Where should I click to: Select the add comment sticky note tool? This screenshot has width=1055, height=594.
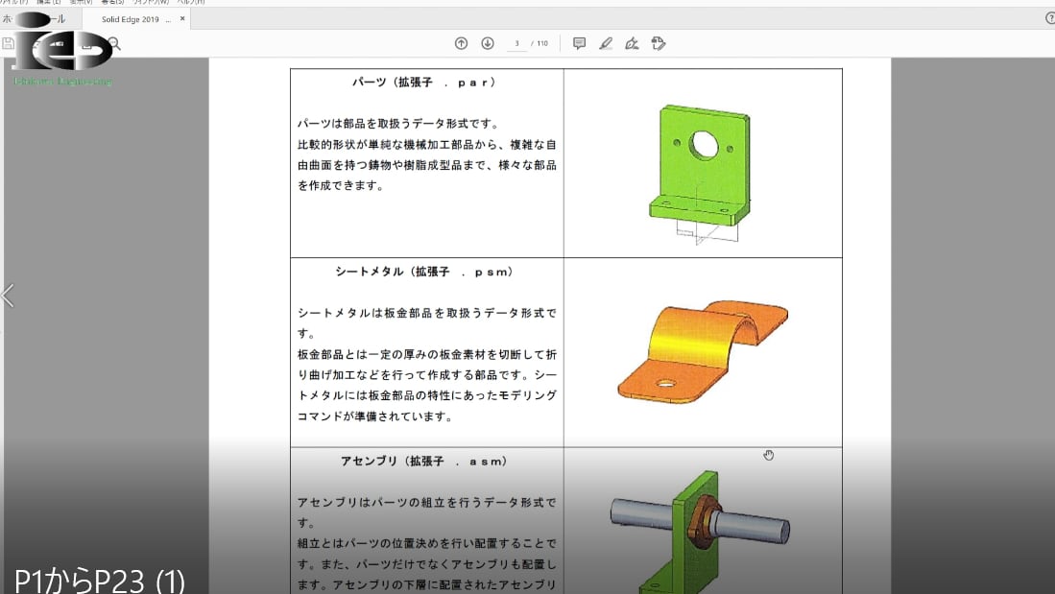pyautogui.click(x=579, y=43)
